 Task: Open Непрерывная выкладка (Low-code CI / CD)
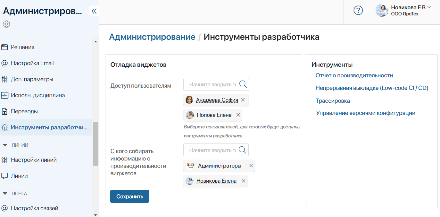click(x=372, y=88)
